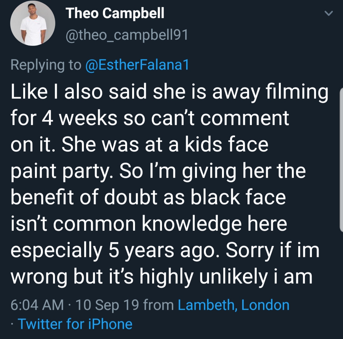Screen dimensions: 343x339
Task: Click the phrase "kids face" in tweet
Action: pyautogui.click(x=227, y=145)
